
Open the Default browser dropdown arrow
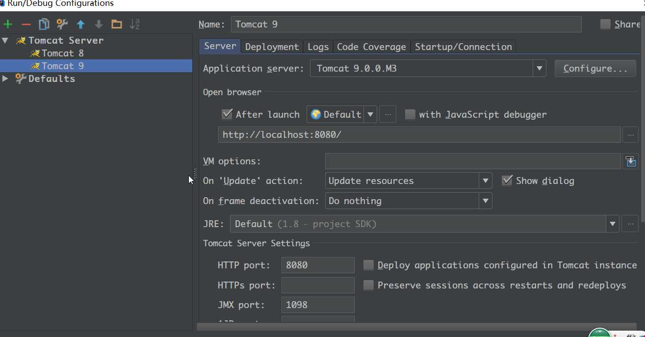[370, 114]
